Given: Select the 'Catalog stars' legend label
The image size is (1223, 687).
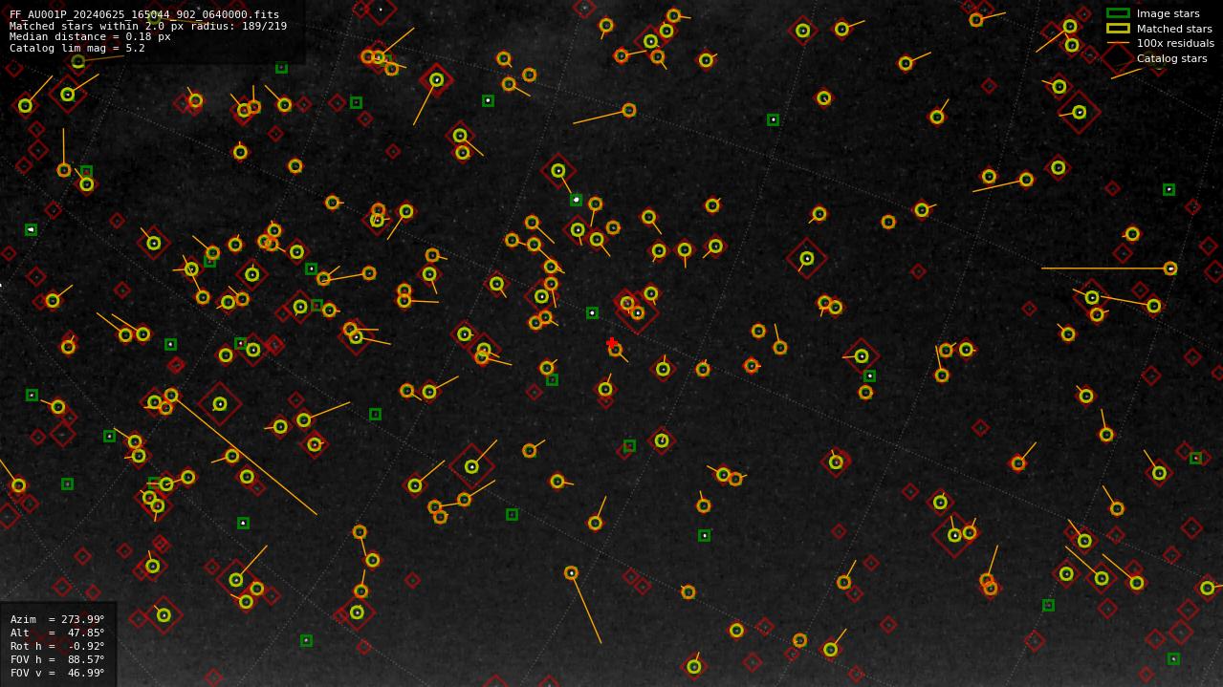Looking at the screenshot, I should 1171,59.
